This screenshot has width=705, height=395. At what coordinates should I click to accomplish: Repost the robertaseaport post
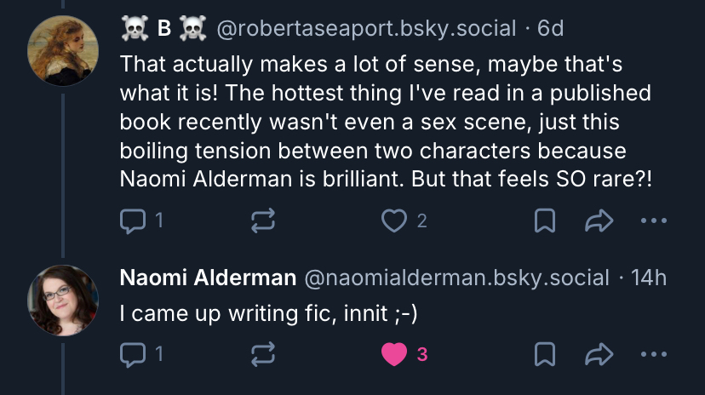[x=261, y=221]
